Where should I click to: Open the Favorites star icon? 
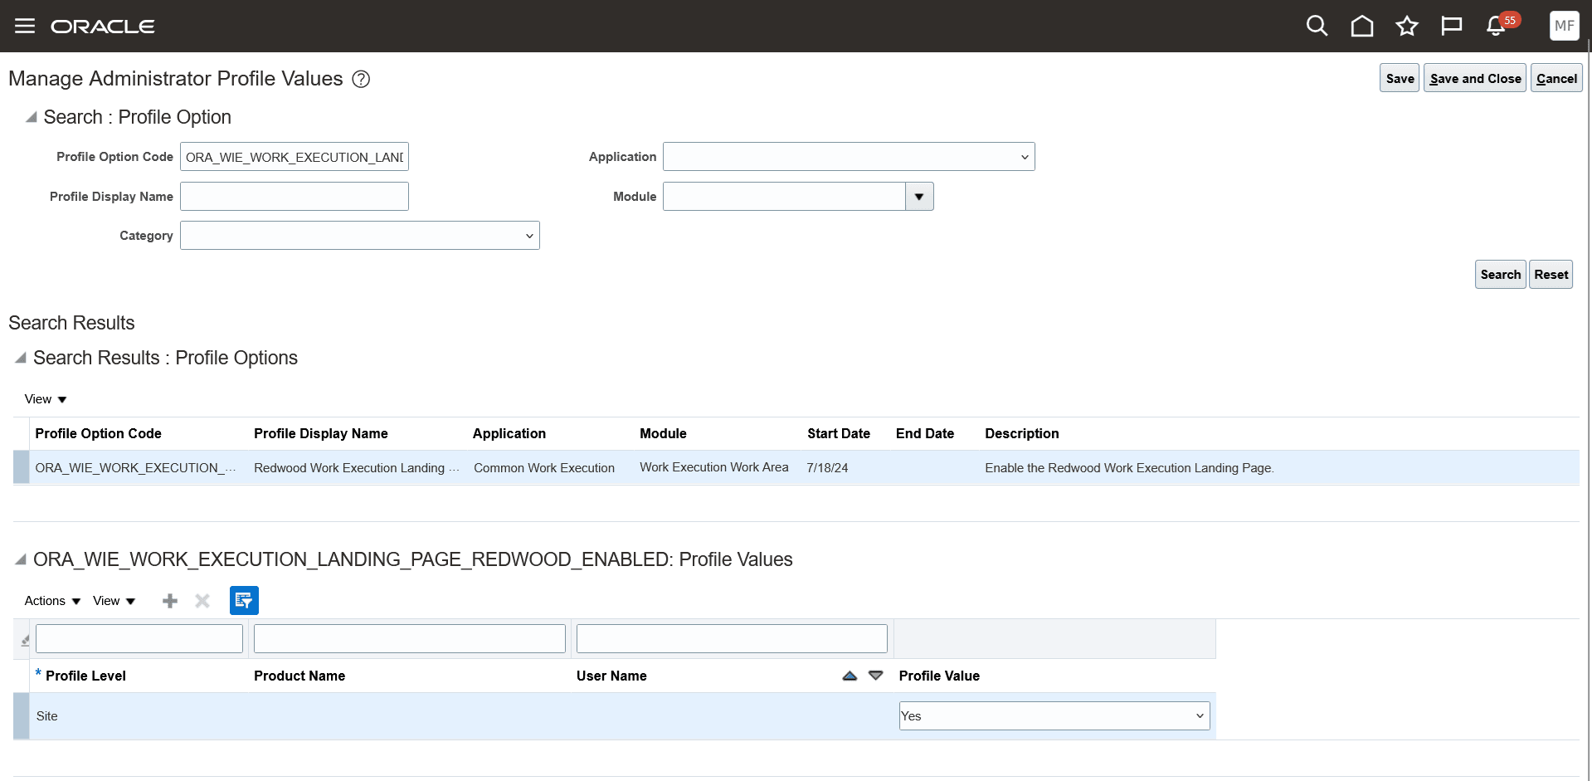pos(1407,26)
